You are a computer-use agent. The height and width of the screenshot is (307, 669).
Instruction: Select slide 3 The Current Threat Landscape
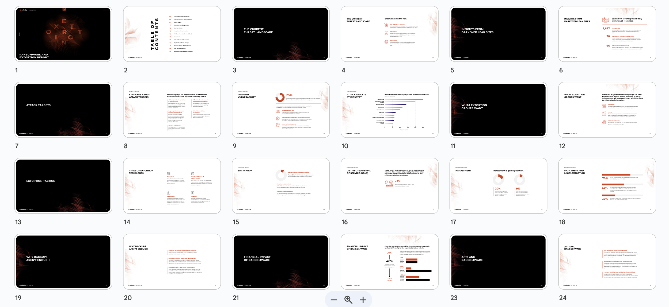[x=281, y=34]
